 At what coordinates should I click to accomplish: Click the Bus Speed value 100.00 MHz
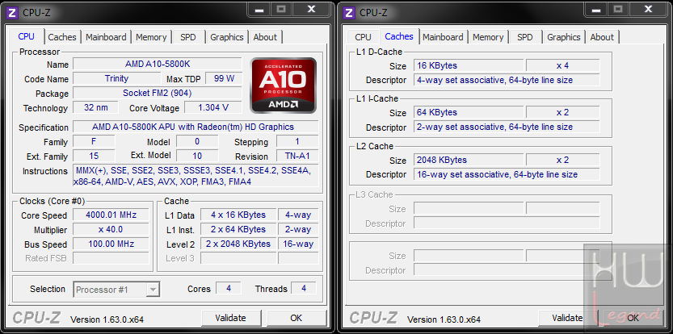(111, 244)
